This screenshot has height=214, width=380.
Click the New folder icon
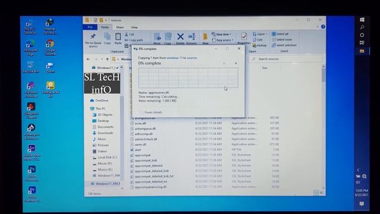205,37
